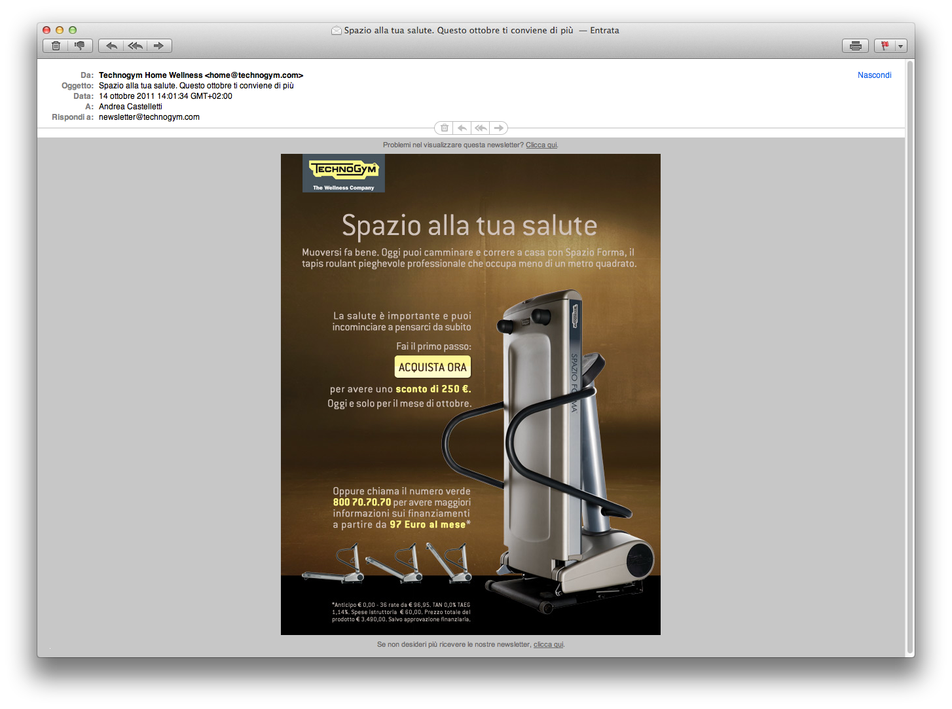
Task: Click unsubscribe 'clicca qui' link at bottom
Action: click(x=548, y=644)
